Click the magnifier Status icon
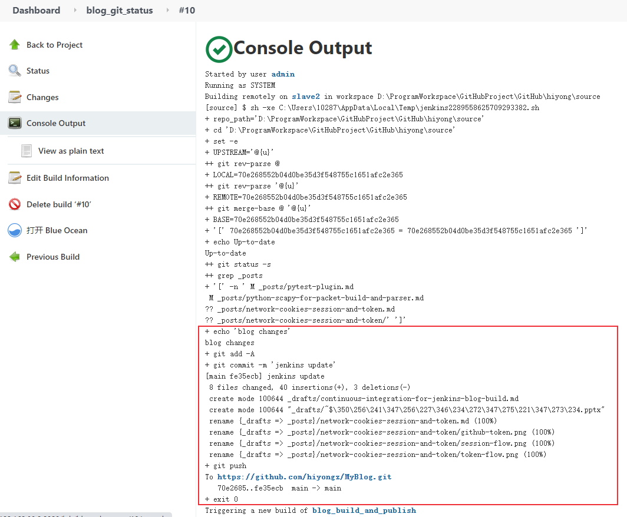 click(x=15, y=71)
